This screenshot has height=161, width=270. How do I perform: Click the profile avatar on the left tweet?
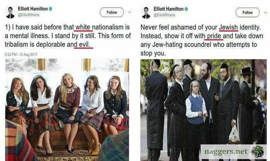(x=10, y=12)
